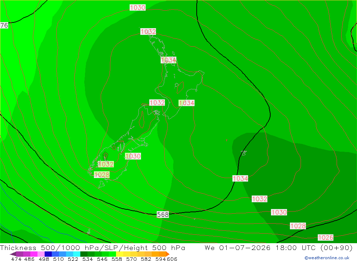This screenshot has height=261, width=357.
Task: Click the 1034 label over Auckland region
Action: (169, 60)
